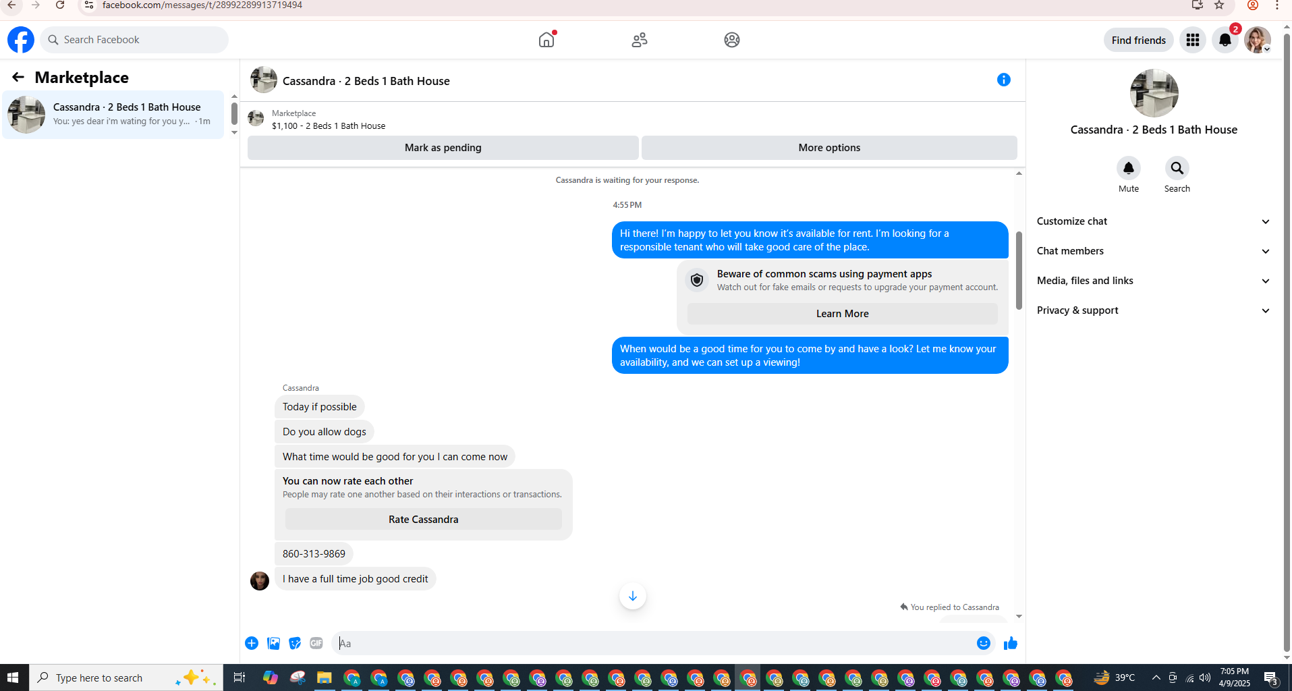The height and width of the screenshot is (691, 1292).
Task: Click the Mark as pending button
Action: point(443,148)
